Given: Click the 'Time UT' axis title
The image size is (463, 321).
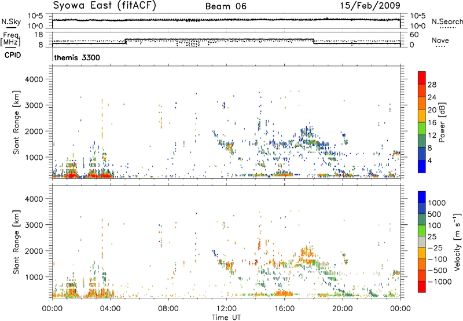Looking at the screenshot, I should [226, 318].
